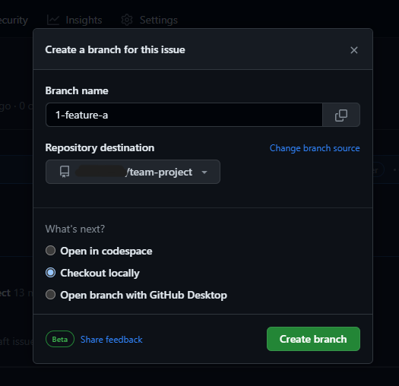
Task: Click the What's next? label
Action: click(x=75, y=229)
